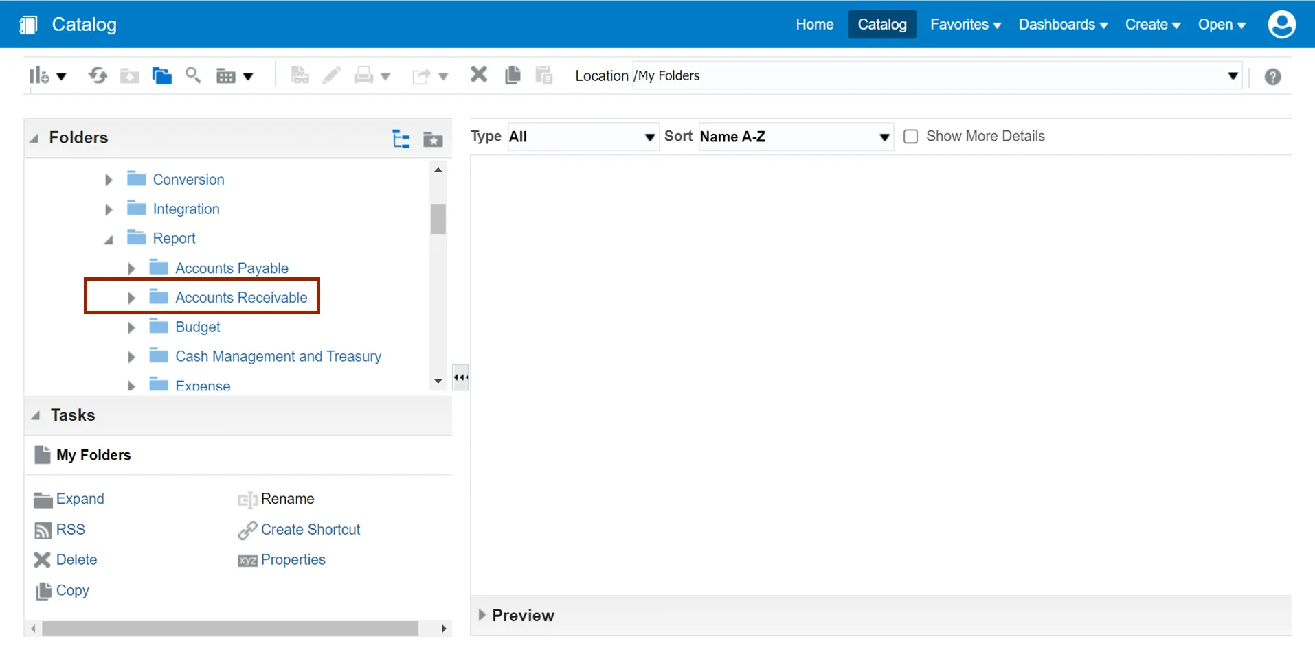Collapse the Tasks panel section
This screenshot has height=654, width=1315.
point(36,416)
